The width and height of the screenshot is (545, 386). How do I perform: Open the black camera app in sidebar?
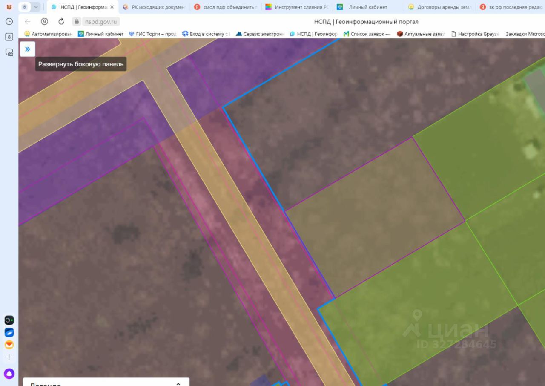point(9,320)
